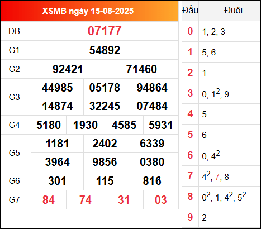
Task: Click the ĐB row label
Action: (x=14, y=31)
